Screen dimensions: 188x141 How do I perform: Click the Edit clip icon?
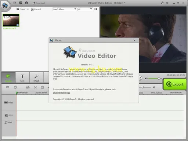coord(28,87)
